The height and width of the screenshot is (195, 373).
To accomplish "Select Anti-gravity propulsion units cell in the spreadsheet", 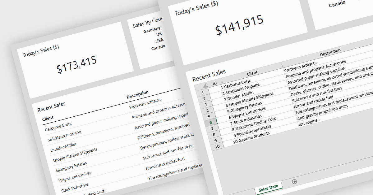I will tap(322, 112).
